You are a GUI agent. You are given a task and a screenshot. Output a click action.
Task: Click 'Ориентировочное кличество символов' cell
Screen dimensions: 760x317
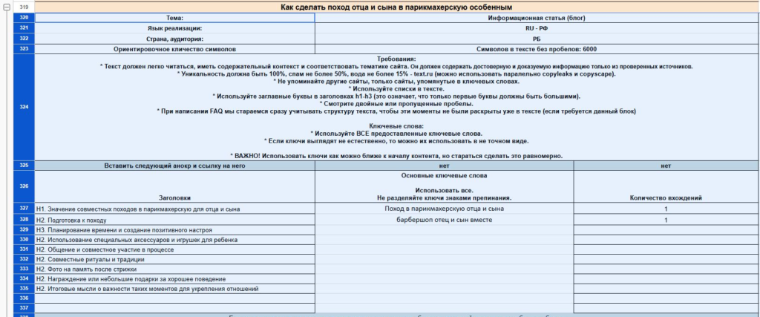click(x=174, y=49)
